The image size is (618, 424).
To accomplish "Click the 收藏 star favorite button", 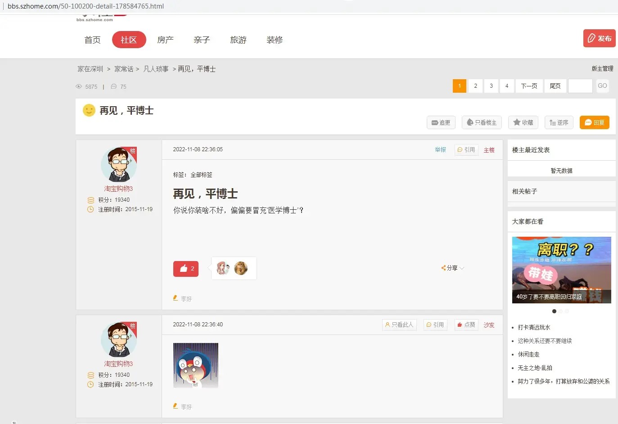I will pos(523,122).
